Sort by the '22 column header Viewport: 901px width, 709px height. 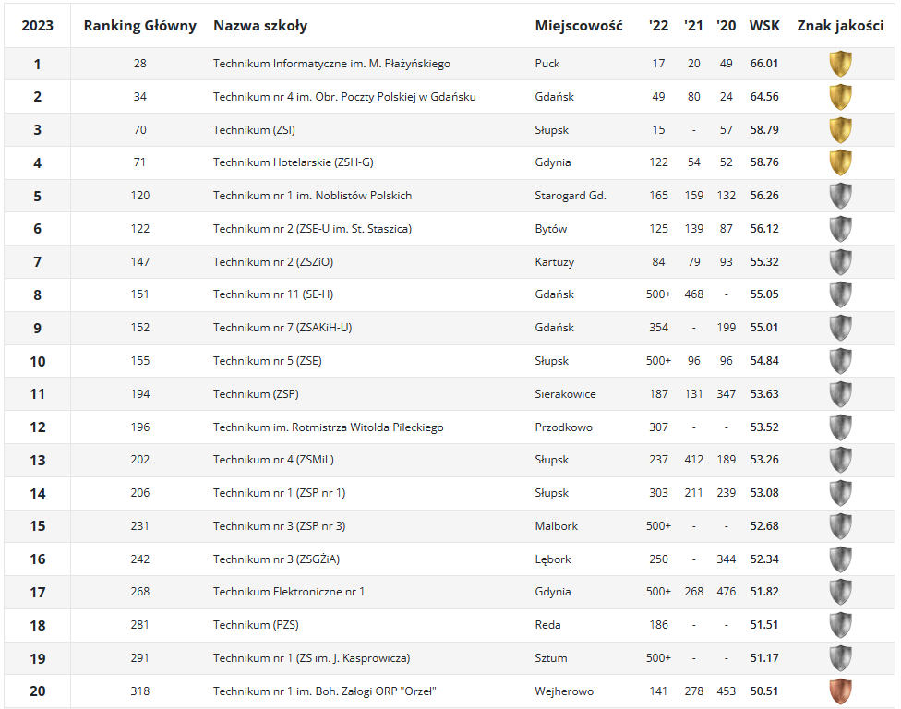658,26
